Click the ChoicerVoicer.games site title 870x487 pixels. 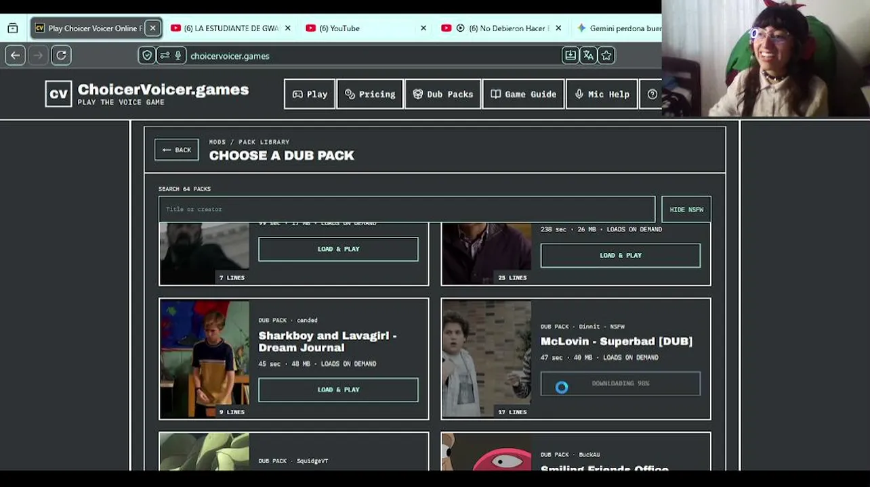pyautogui.click(x=163, y=89)
